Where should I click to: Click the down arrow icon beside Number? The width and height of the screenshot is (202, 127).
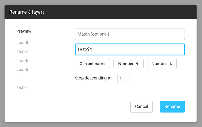tap(171, 64)
